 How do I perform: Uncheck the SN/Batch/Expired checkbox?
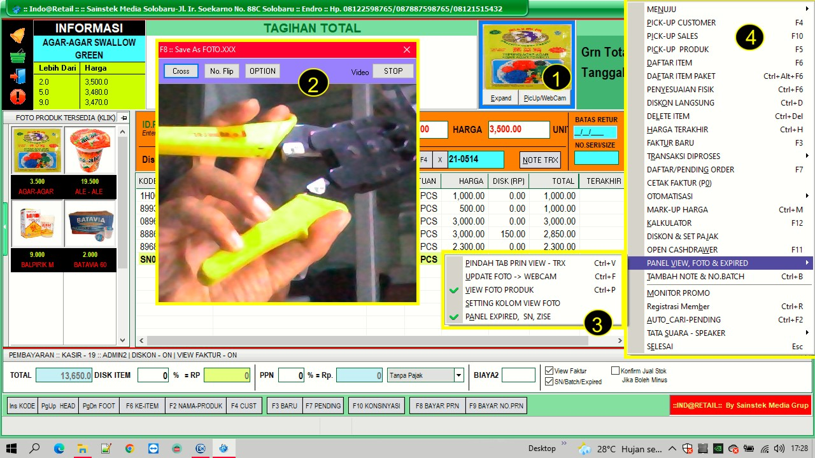(x=549, y=382)
